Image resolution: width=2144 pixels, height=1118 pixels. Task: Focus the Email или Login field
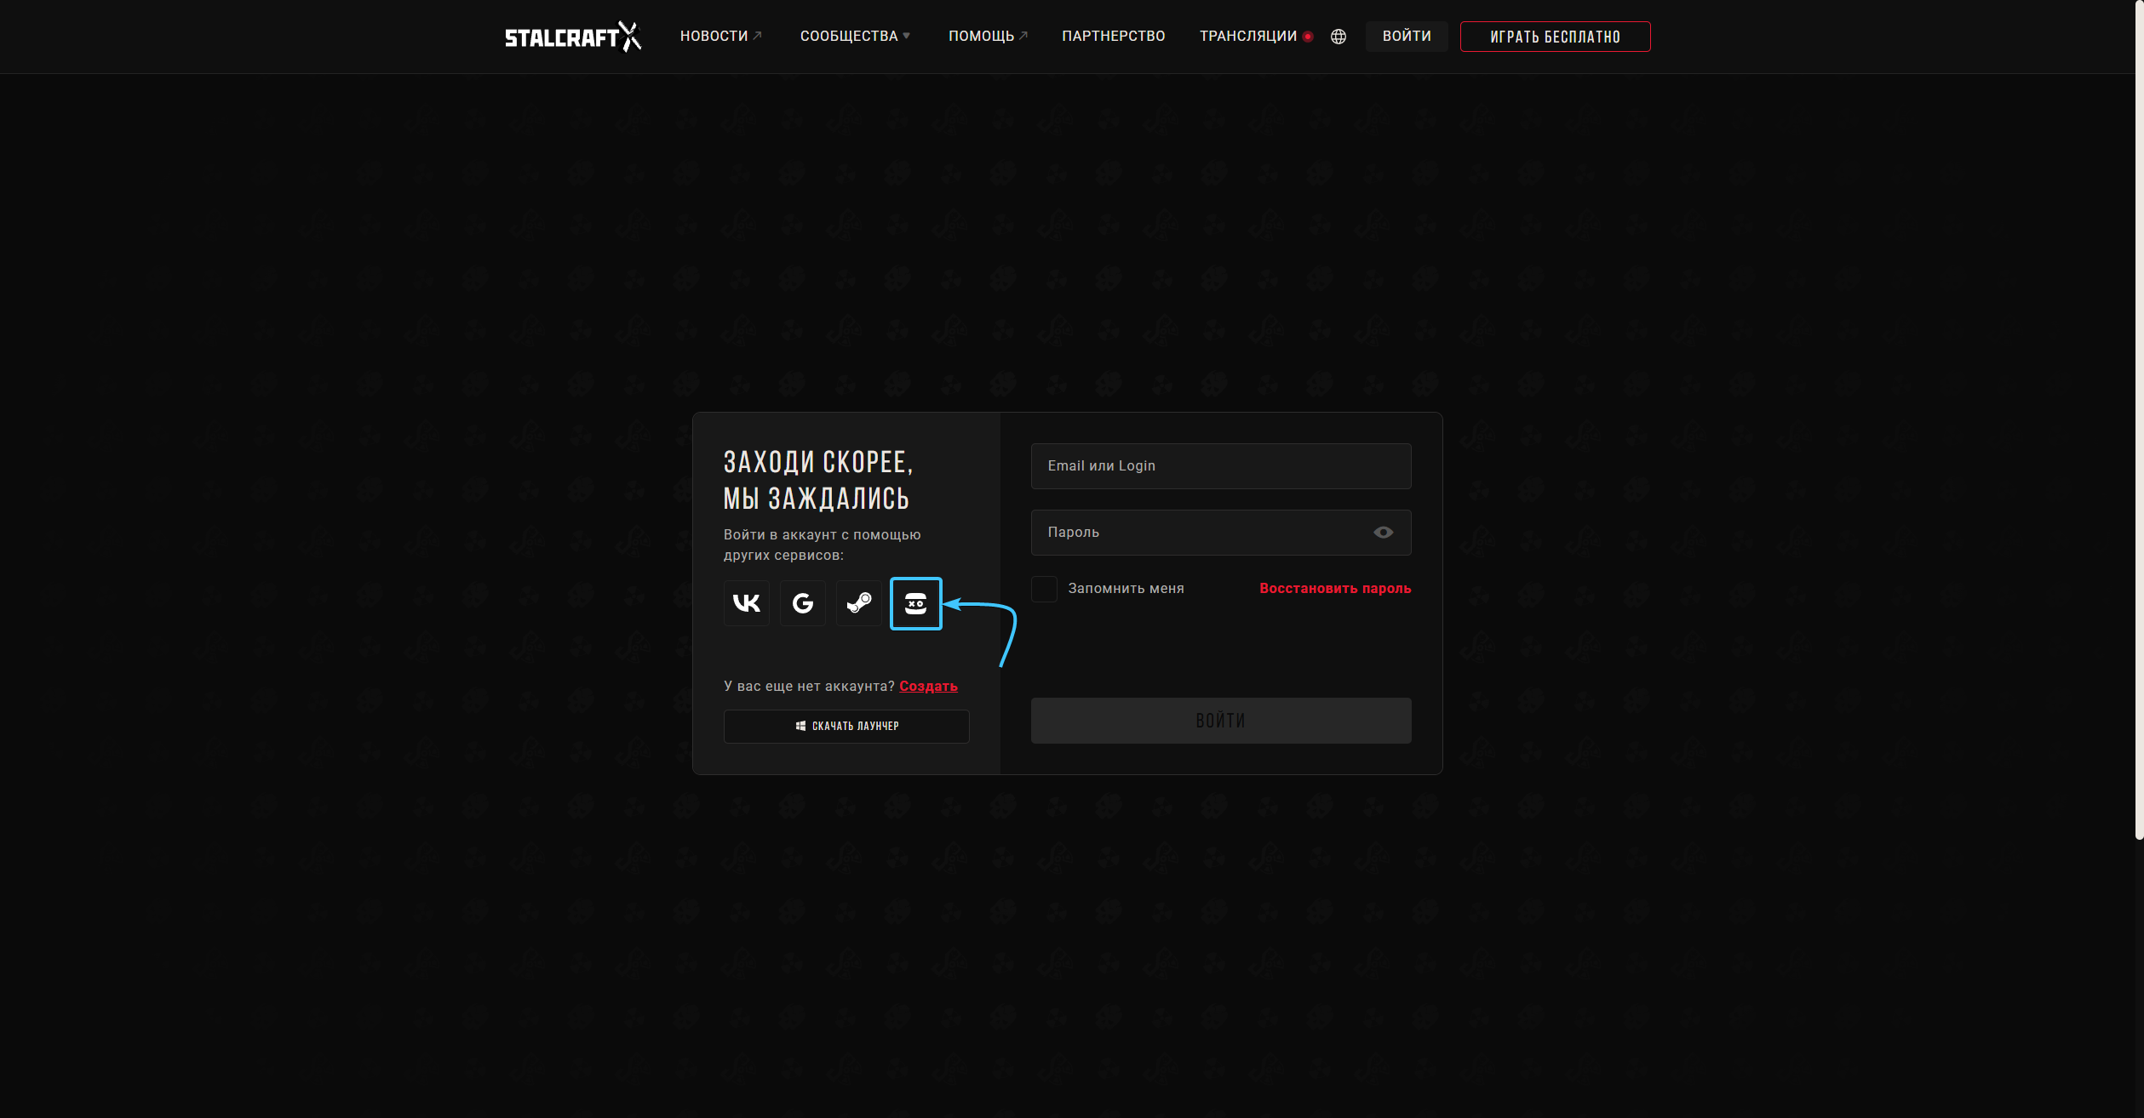[x=1220, y=466]
